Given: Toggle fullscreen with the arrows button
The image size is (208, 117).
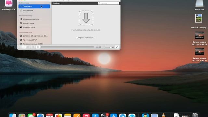Looking at the screenshot, I should click(x=117, y=47).
